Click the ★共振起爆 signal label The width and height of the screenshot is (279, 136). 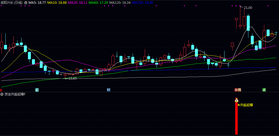pyautogui.click(x=245, y=105)
